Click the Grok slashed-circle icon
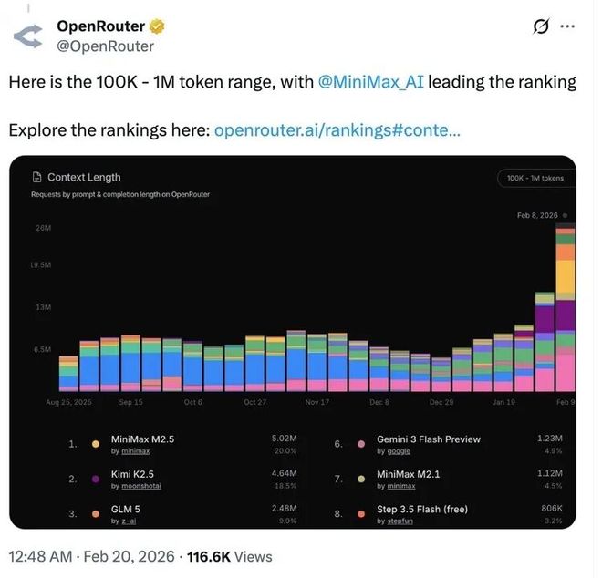This screenshot has height=578, width=602. (x=541, y=26)
